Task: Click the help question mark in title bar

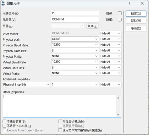Action: coord(129,3)
